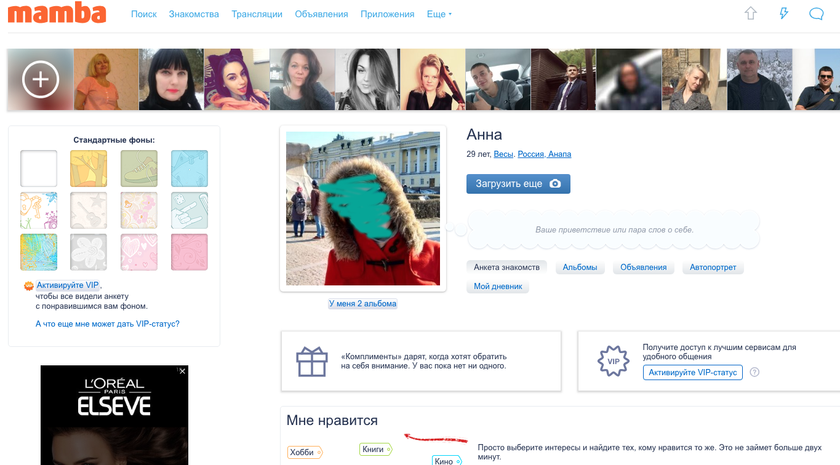Image resolution: width=840 pixels, height=465 pixels.
Task: Open the man in car thumbnail
Action: pyautogui.click(x=498, y=79)
